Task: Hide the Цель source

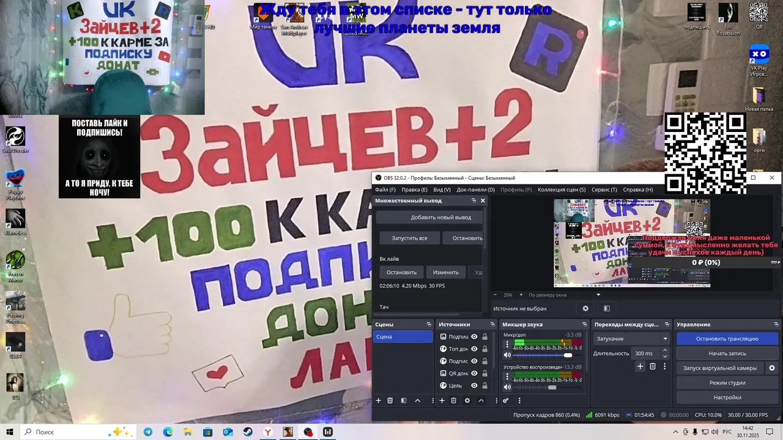Action: (474, 386)
